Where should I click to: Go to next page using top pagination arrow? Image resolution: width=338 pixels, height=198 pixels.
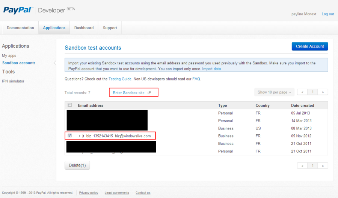[323, 92]
